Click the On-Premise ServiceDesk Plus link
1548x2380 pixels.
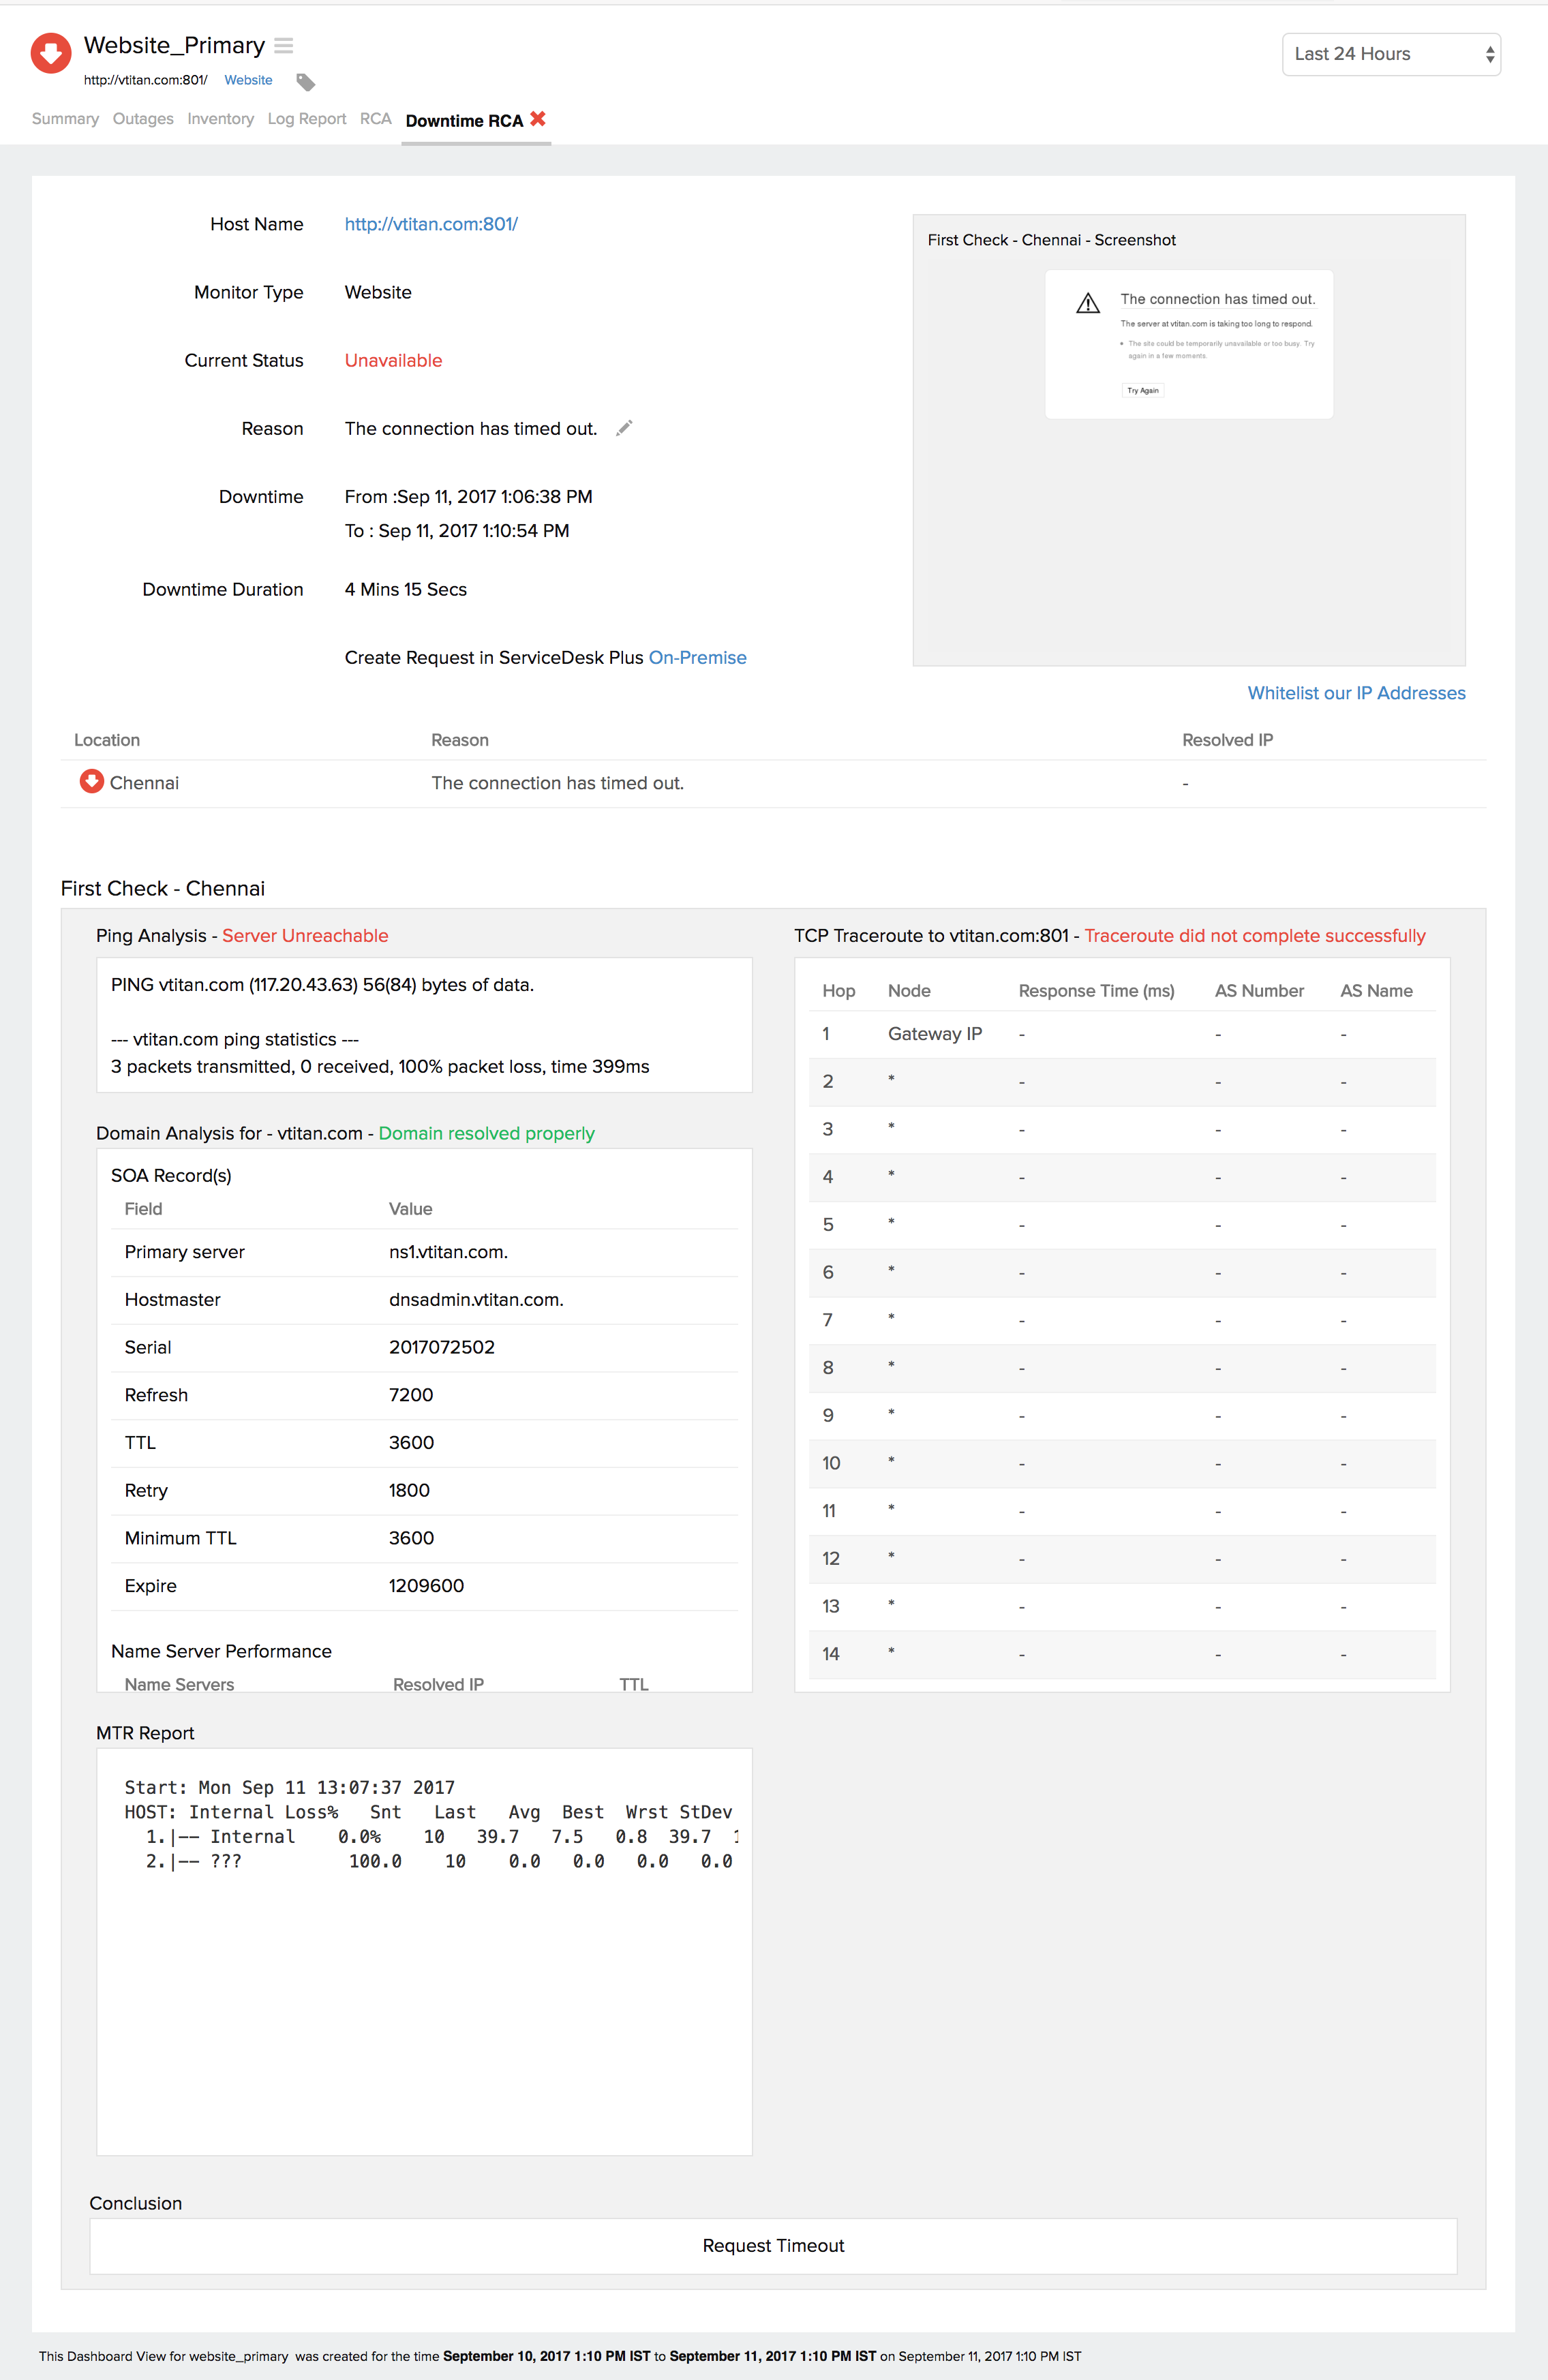(x=697, y=657)
